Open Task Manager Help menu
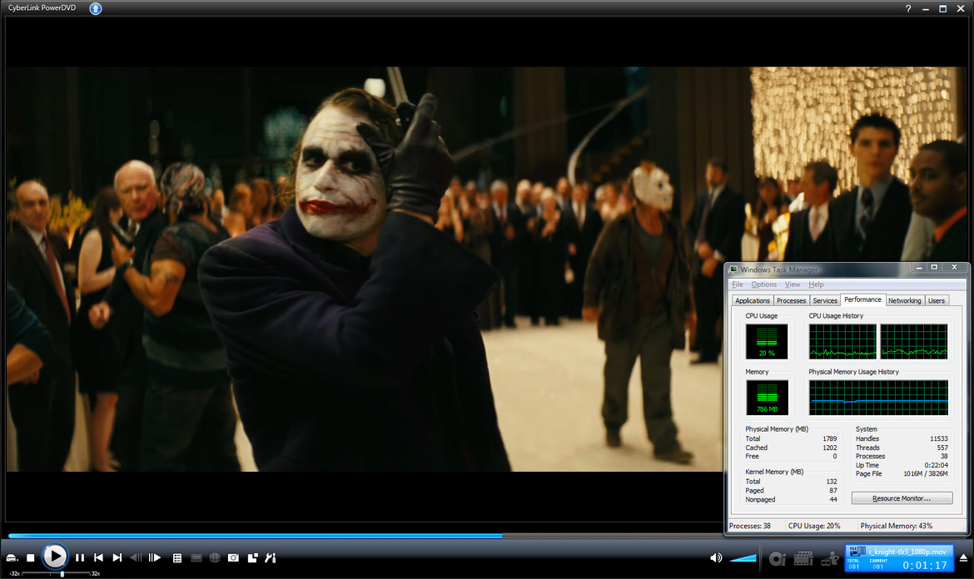The width and height of the screenshot is (974, 579). pyautogui.click(x=816, y=285)
